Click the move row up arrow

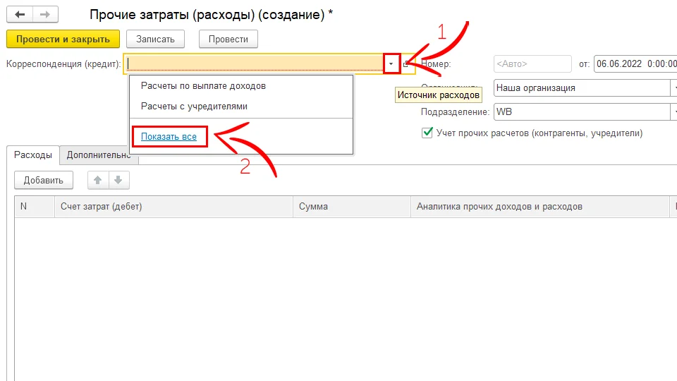(x=98, y=180)
